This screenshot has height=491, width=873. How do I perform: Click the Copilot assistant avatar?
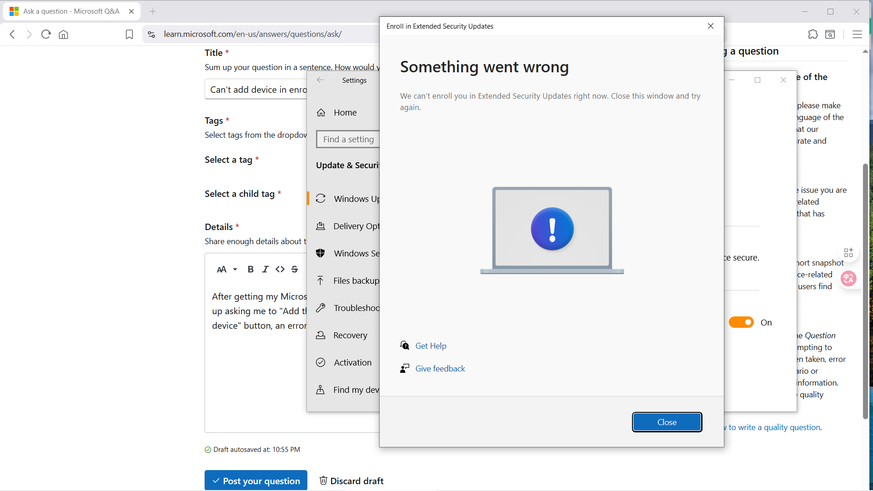(848, 279)
